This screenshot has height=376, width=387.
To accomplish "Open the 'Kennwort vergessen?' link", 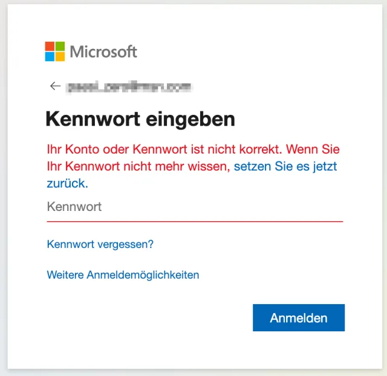I will click(x=100, y=244).
